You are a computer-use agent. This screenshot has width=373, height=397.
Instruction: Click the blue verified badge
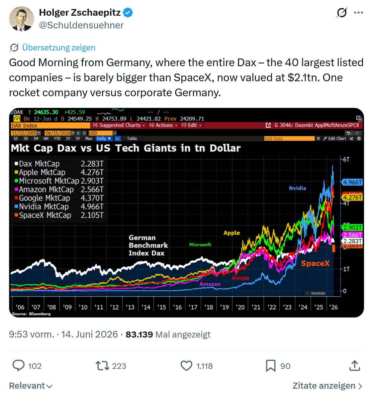pos(128,12)
